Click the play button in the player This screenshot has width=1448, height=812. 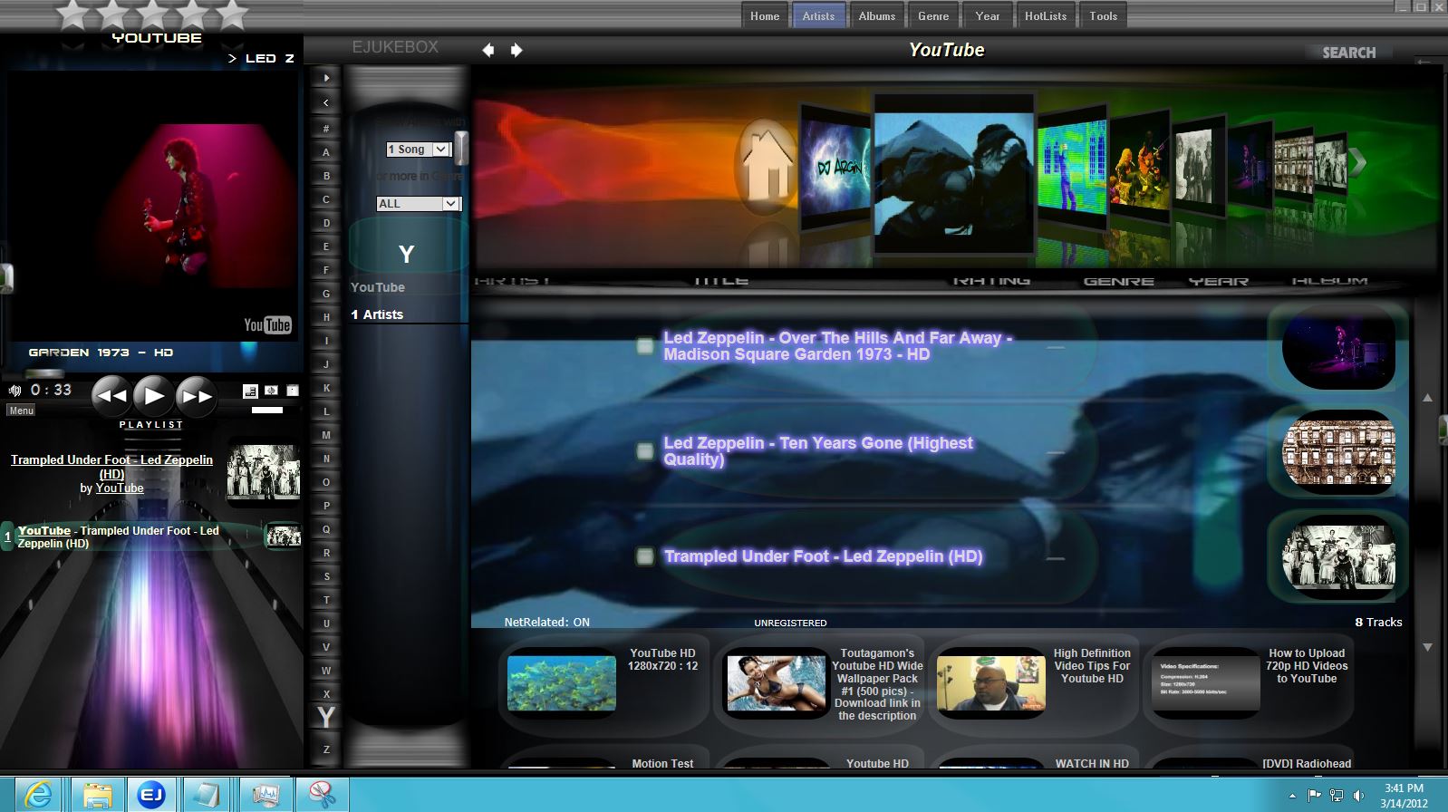tap(154, 396)
